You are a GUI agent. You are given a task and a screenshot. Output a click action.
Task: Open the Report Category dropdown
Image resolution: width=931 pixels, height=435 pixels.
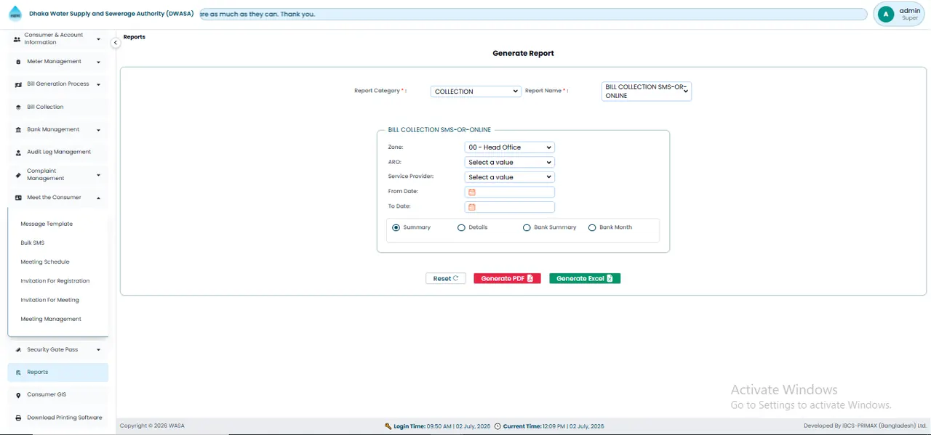(476, 92)
